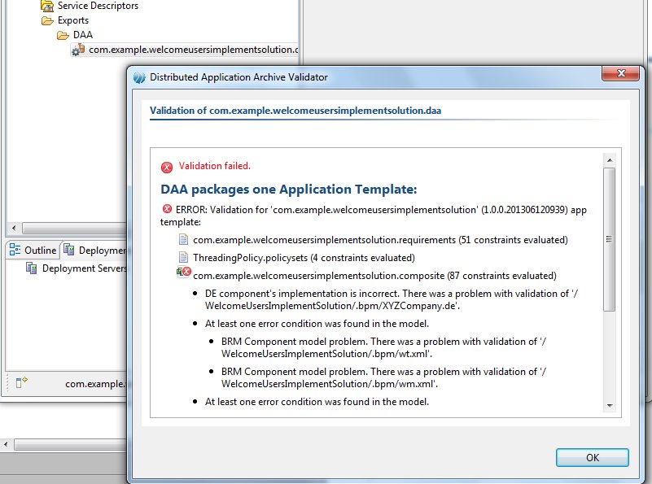Screen dimensions: 652x484
Task: Click the requirements (51 constraints evaluated) line
Action: [380, 240]
